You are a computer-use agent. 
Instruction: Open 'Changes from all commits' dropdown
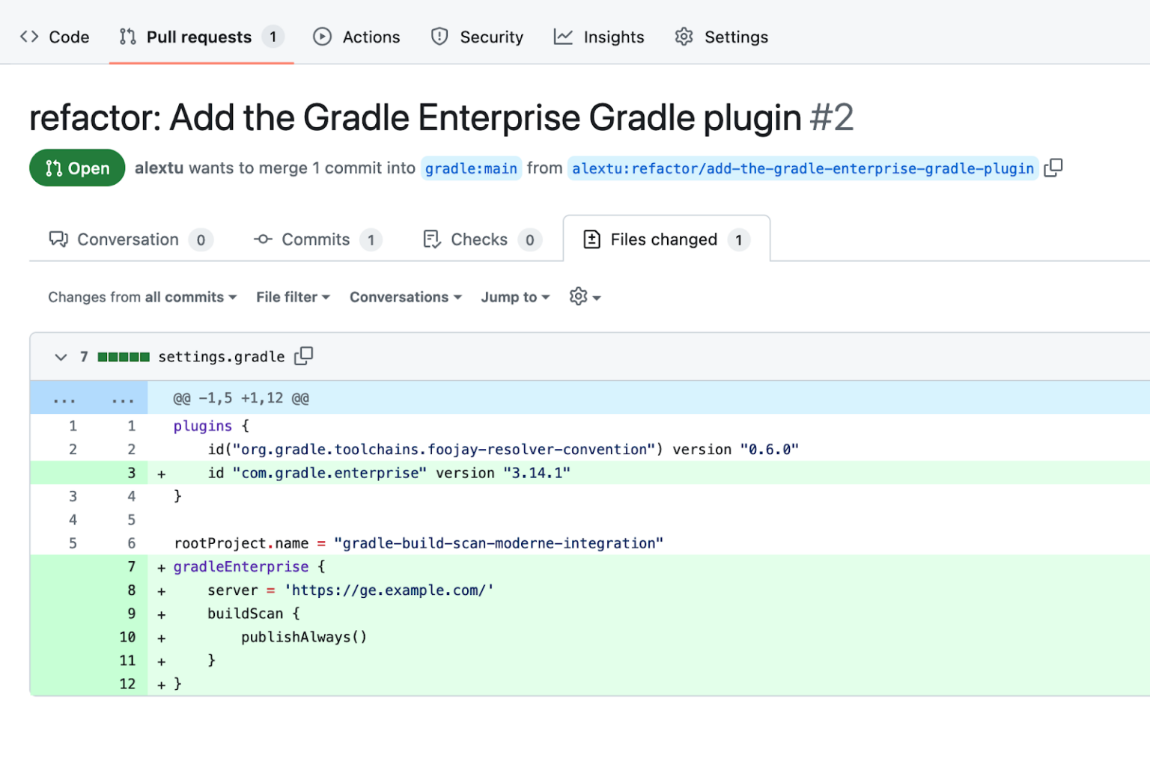point(142,297)
